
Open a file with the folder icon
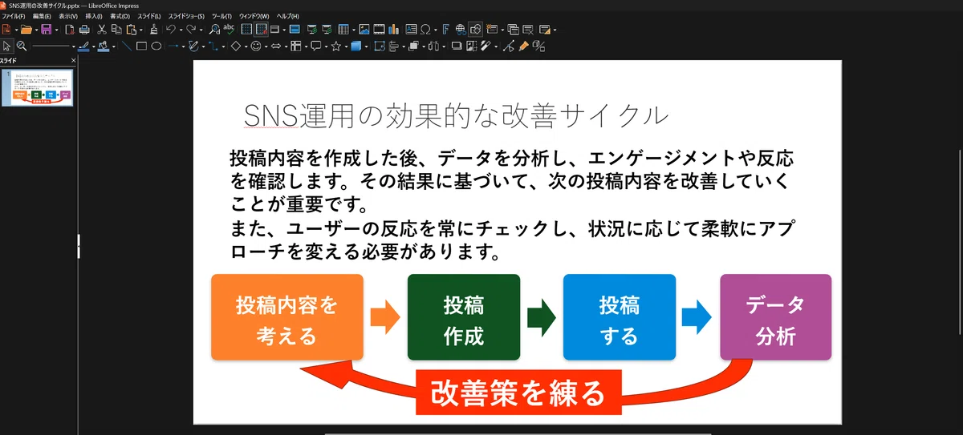point(26,30)
